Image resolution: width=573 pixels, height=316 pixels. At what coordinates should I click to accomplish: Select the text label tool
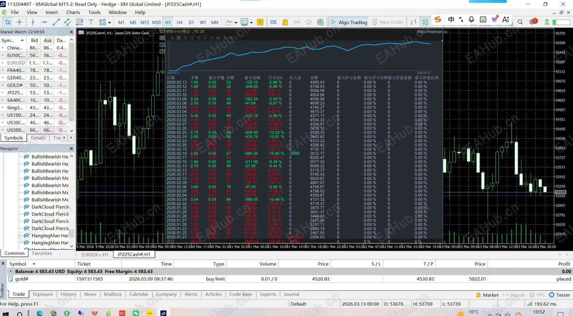coord(91,22)
